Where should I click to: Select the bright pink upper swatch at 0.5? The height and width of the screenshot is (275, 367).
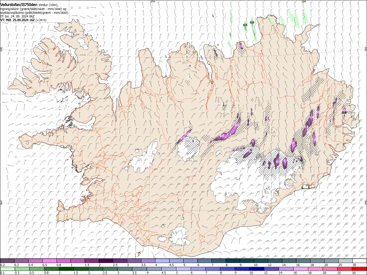[x=49, y=261]
